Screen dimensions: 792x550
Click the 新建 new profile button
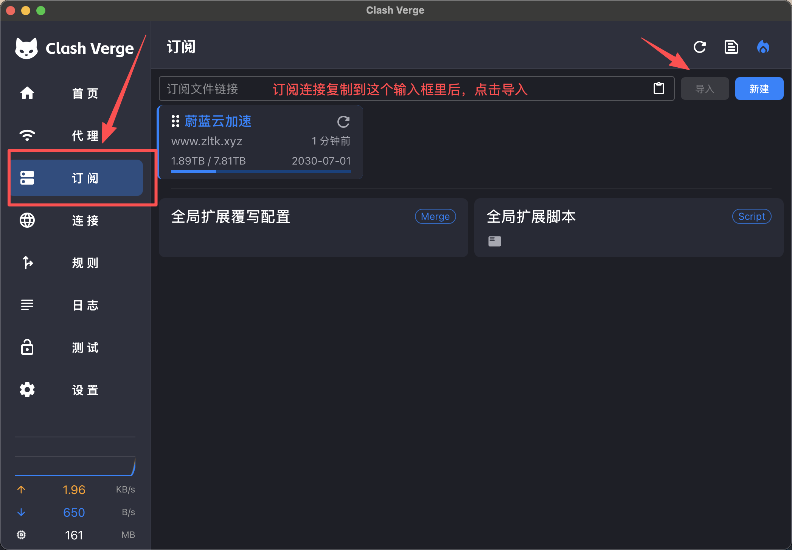pyautogui.click(x=759, y=89)
